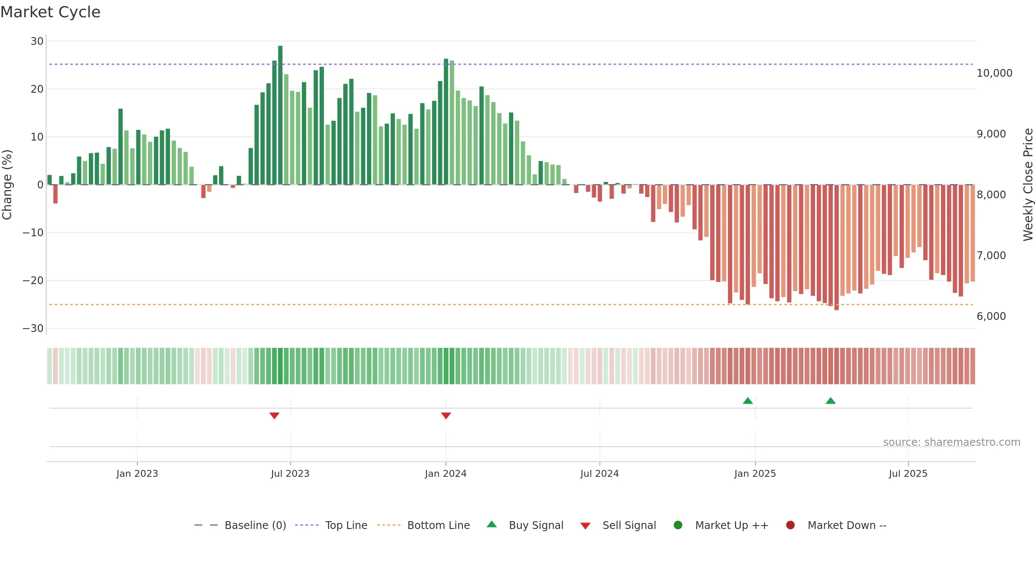The height and width of the screenshot is (582, 1035).
Task: Toggle the Market Up ++ legend entry
Action: click(721, 525)
